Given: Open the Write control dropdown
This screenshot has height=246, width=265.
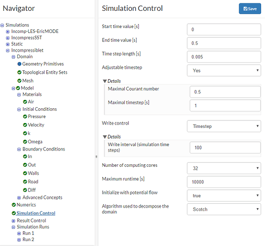Looking at the screenshot, I should pos(224,126).
